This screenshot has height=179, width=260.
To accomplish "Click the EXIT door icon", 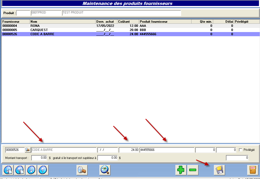I will click(252, 170).
